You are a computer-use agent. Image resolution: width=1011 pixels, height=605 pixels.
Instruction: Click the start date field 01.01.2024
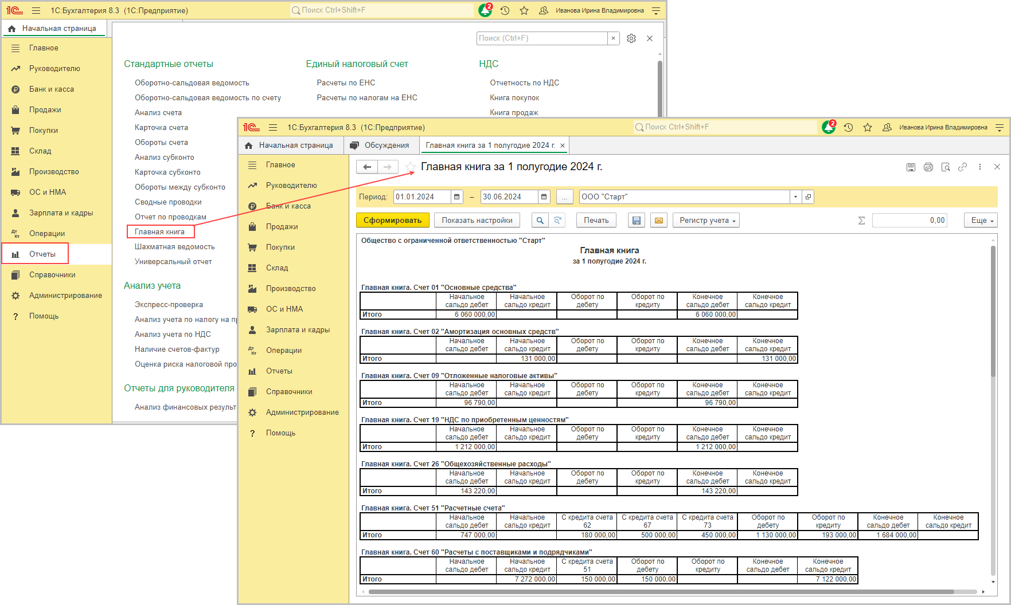pyautogui.click(x=422, y=197)
